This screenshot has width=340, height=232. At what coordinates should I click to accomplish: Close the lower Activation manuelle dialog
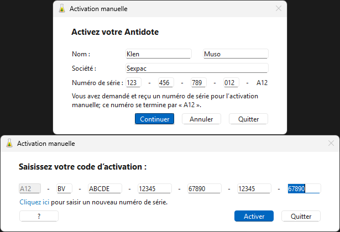331,143
